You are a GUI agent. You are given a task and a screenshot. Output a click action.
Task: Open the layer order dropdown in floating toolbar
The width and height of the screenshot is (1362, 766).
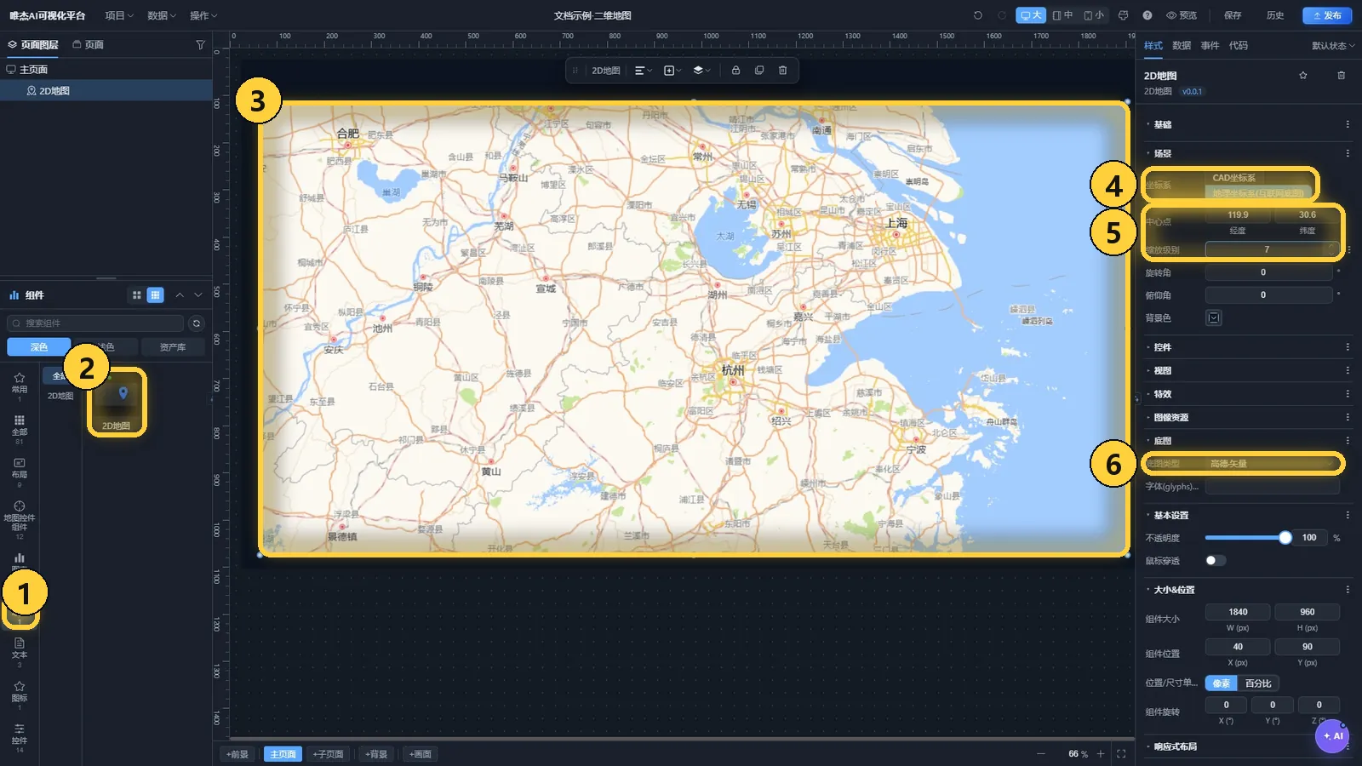pos(701,71)
